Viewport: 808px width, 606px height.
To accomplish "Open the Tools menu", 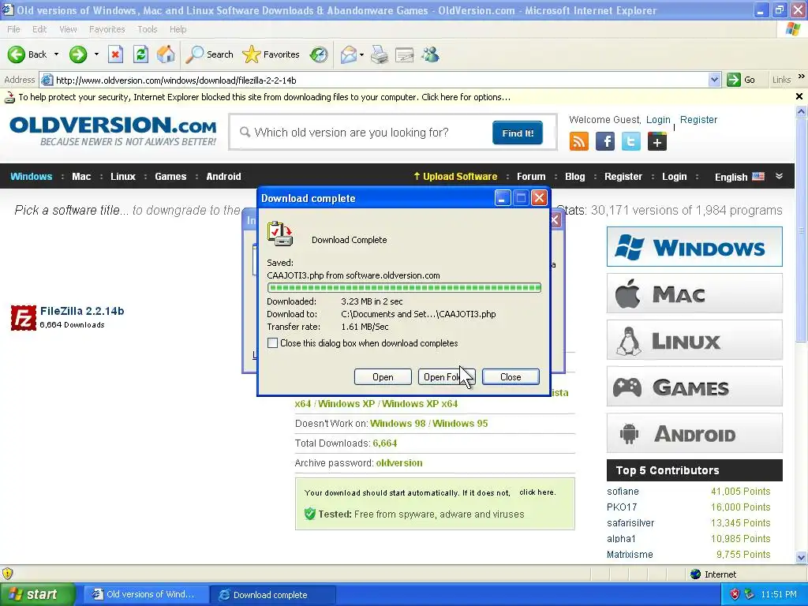I will click(148, 29).
